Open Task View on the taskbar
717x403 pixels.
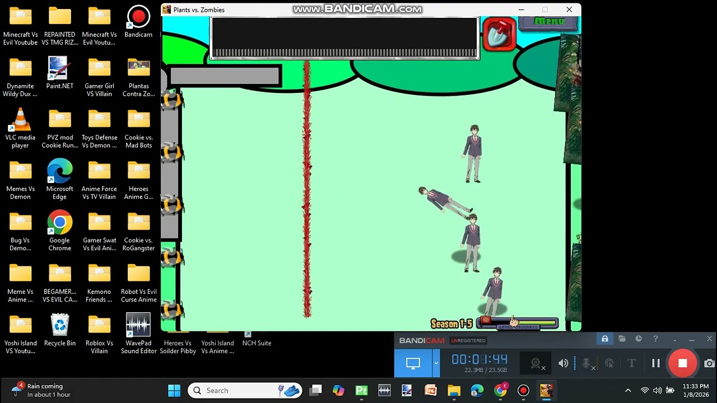316,391
